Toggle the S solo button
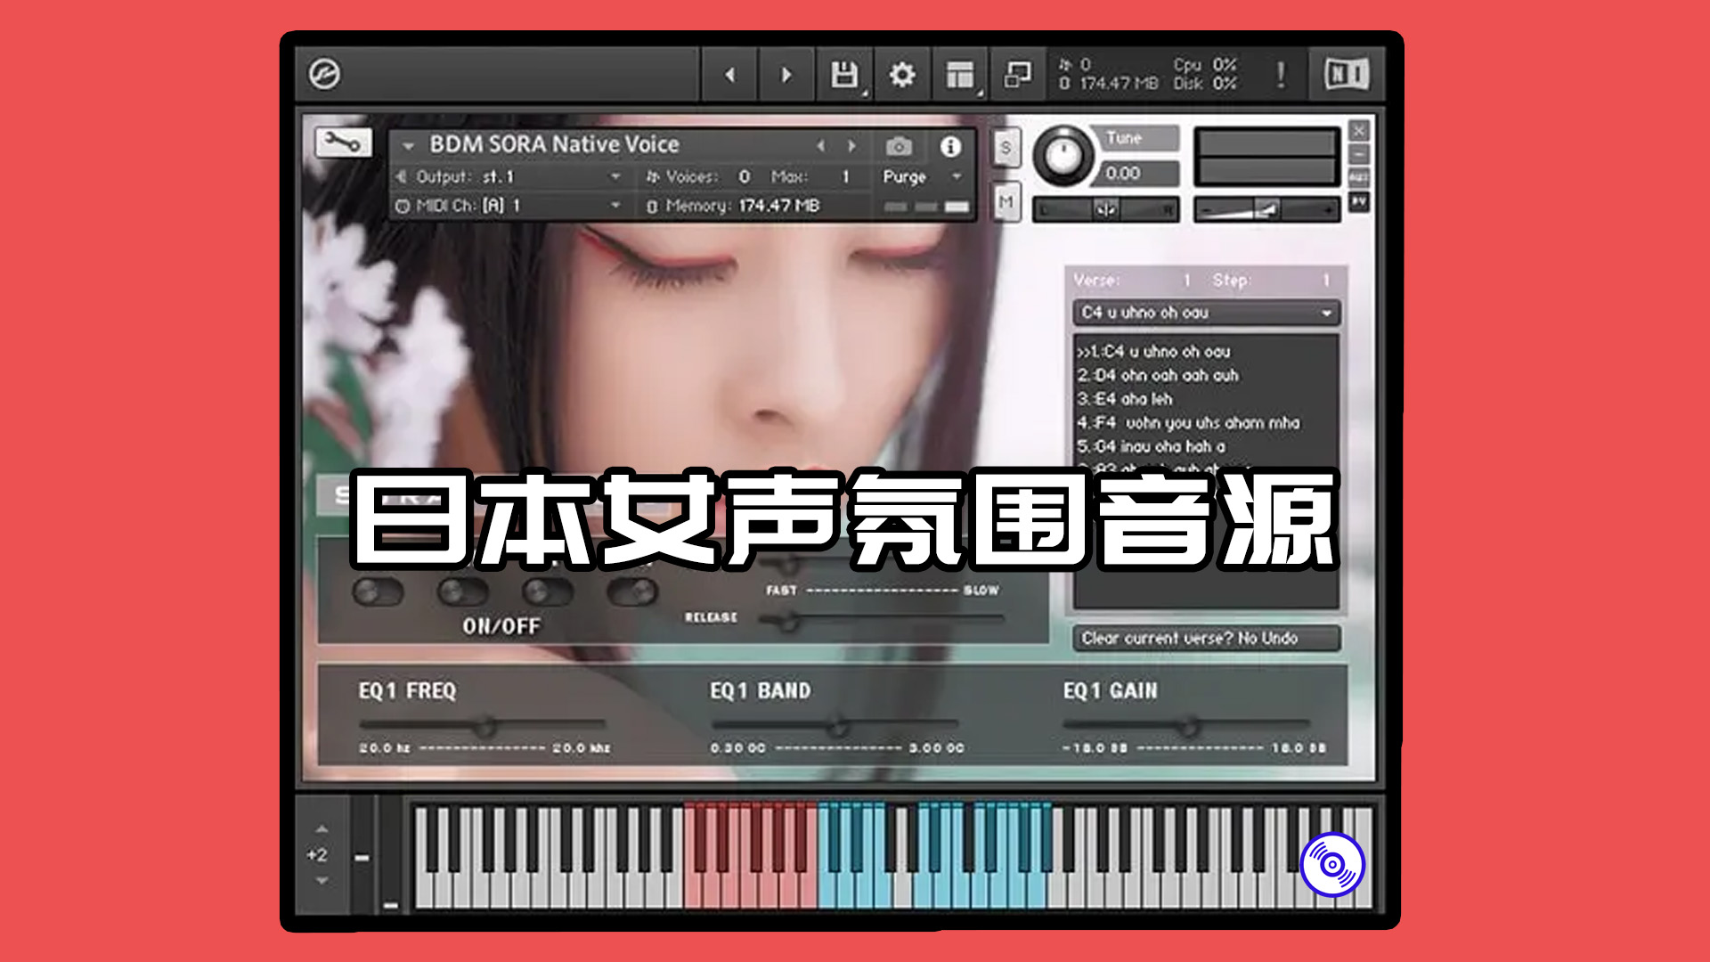The width and height of the screenshot is (1710, 962). (1006, 147)
